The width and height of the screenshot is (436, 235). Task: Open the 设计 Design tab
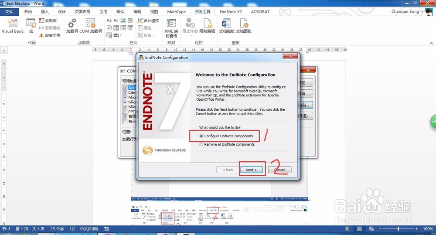(x=62, y=12)
